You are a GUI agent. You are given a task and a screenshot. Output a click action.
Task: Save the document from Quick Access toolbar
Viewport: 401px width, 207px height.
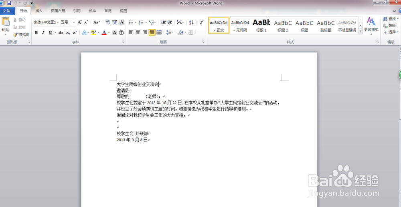click(x=9, y=3)
